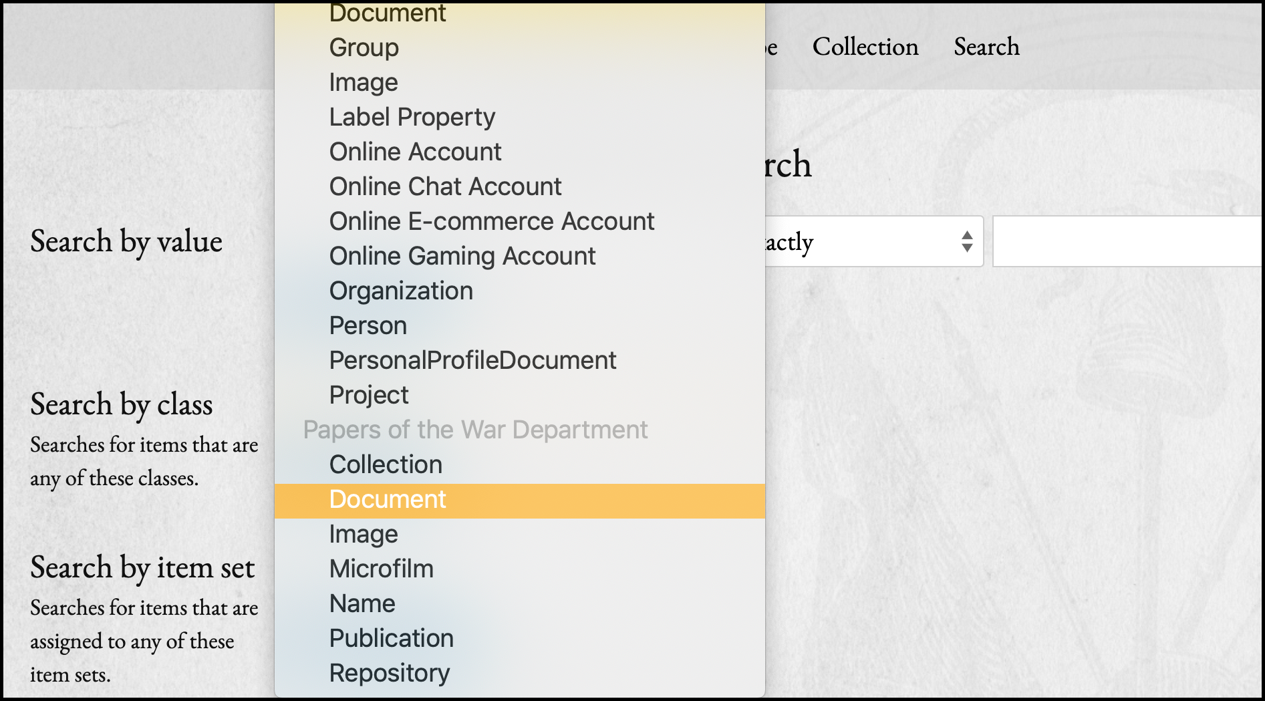This screenshot has height=701, width=1265.
Task: Select Project from the dropdown options
Action: pyautogui.click(x=368, y=395)
